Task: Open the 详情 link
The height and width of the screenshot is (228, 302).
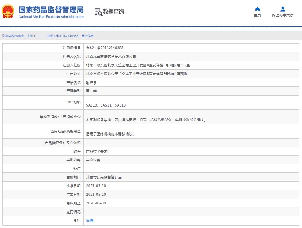Action: [x=89, y=221]
